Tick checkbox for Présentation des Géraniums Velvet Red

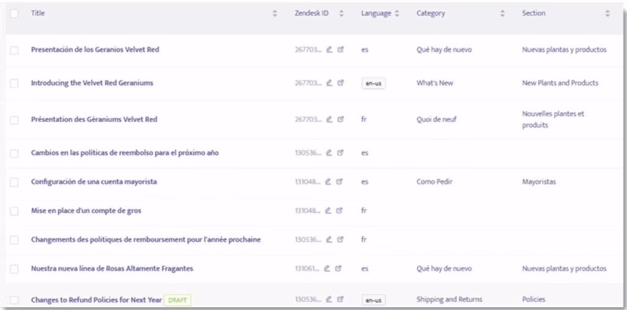(x=15, y=120)
